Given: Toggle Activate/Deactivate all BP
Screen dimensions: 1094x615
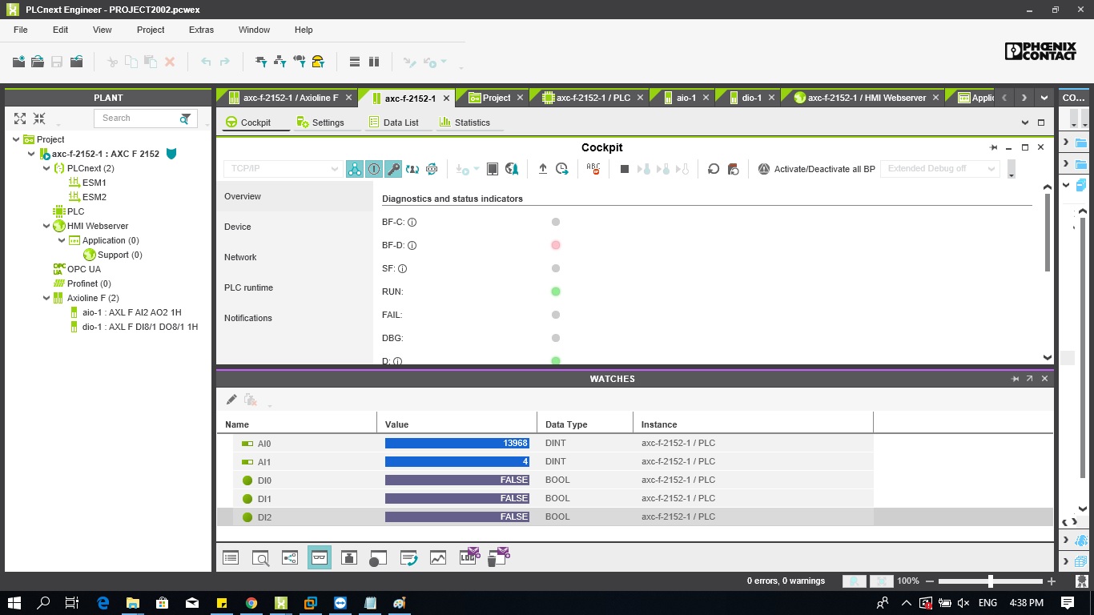Looking at the screenshot, I should click(763, 169).
